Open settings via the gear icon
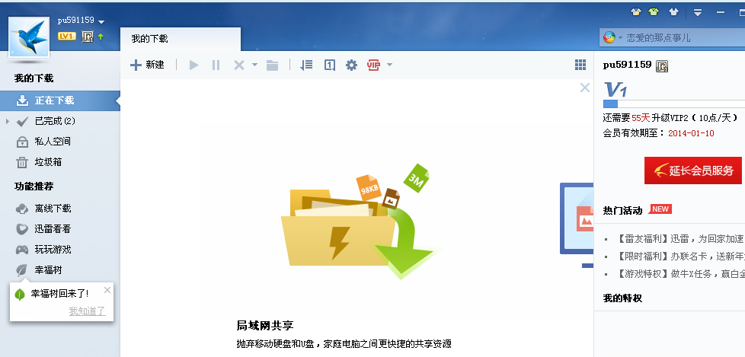This screenshot has height=357, width=745. pyautogui.click(x=351, y=65)
